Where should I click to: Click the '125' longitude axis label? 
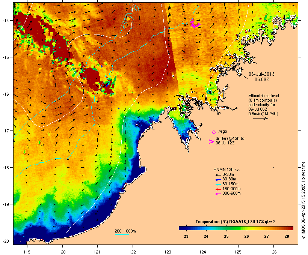pyautogui.click(x=238, y=252)
